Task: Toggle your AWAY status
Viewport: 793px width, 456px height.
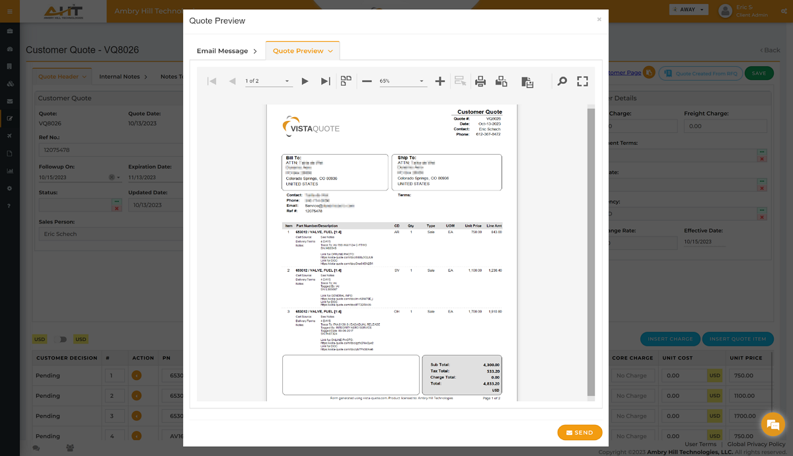Action: pos(688,9)
